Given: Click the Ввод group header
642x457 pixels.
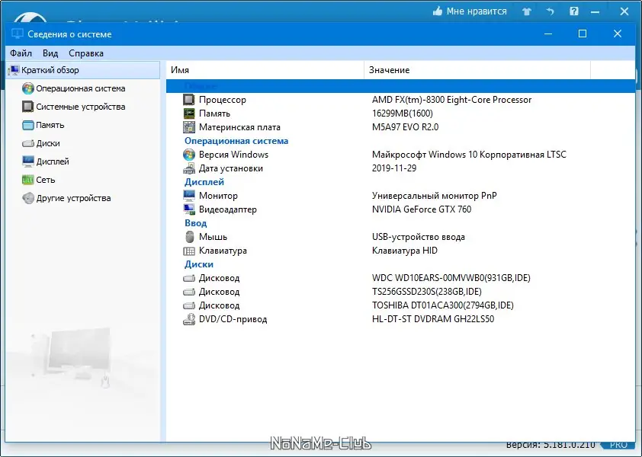Looking at the screenshot, I should (196, 223).
